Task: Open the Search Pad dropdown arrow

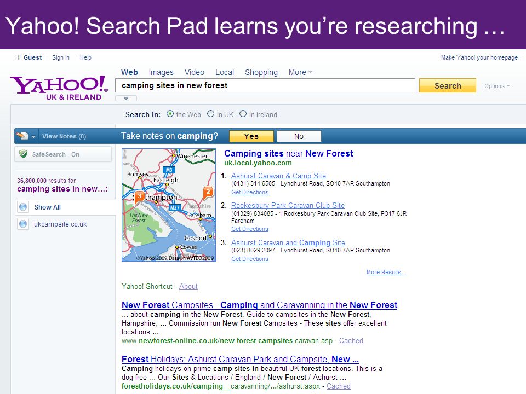Action: [33, 136]
